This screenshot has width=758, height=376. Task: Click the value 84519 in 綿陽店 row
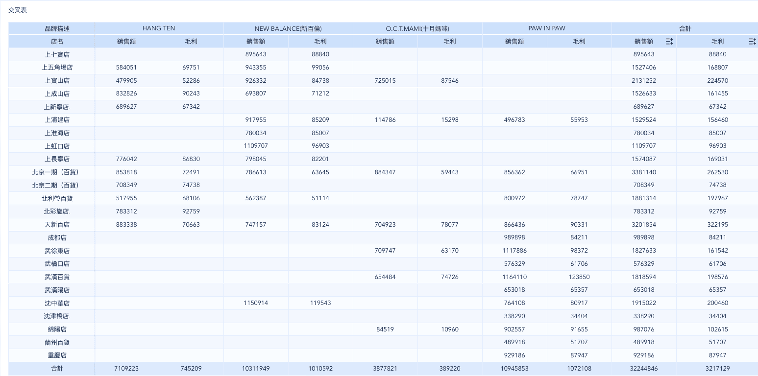385,329
